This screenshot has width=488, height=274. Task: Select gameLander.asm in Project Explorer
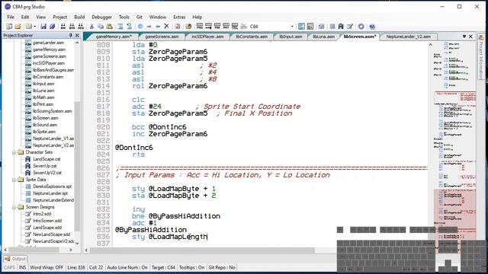click(48, 43)
